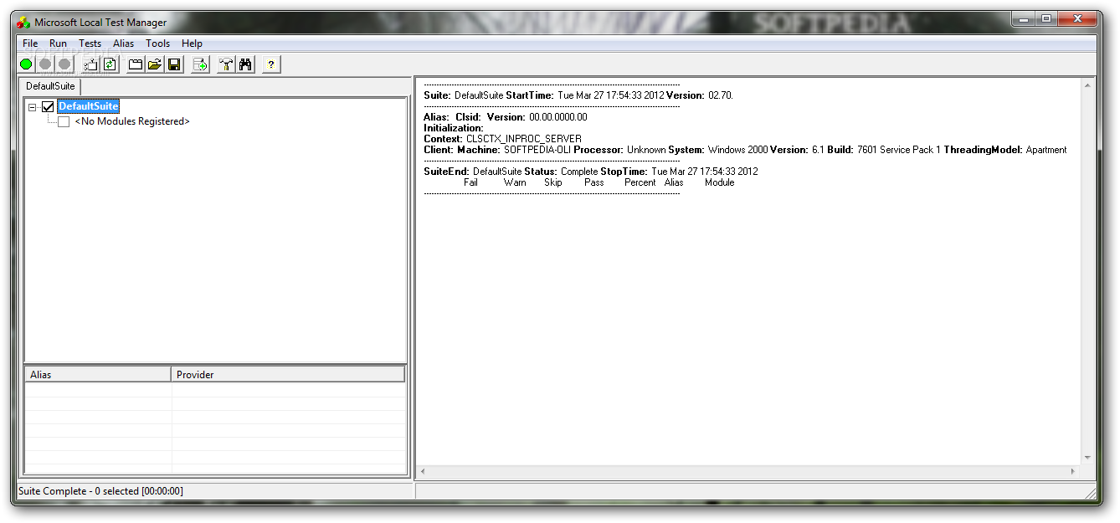Select the DefaultSuite tree item label
Image resolution: width=1120 pixels, height=523 pixels.
point(88,106)
